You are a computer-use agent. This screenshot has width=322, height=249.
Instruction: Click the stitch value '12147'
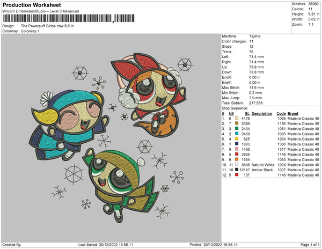click(245, 170)
